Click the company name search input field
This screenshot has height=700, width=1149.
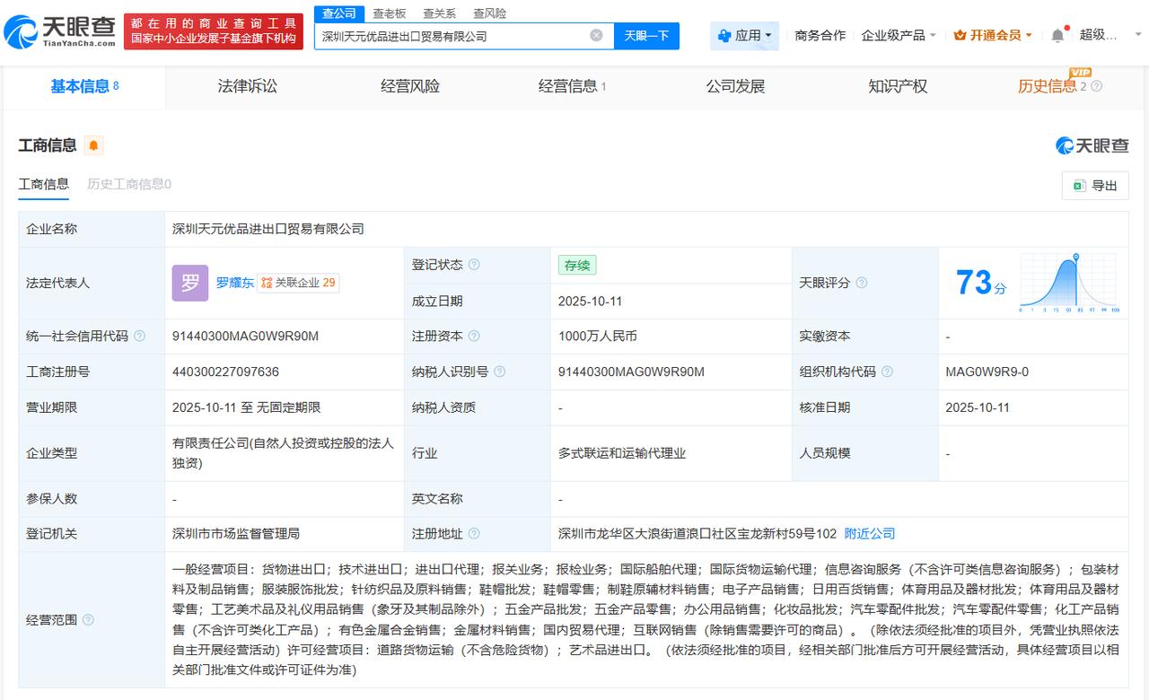[x=449, y=36]
